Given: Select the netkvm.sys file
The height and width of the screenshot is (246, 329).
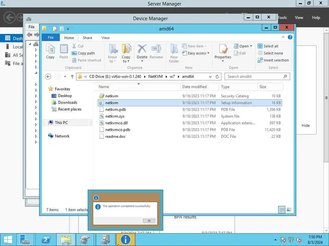Looking at the screenshot, I should [x=190, y=116].
